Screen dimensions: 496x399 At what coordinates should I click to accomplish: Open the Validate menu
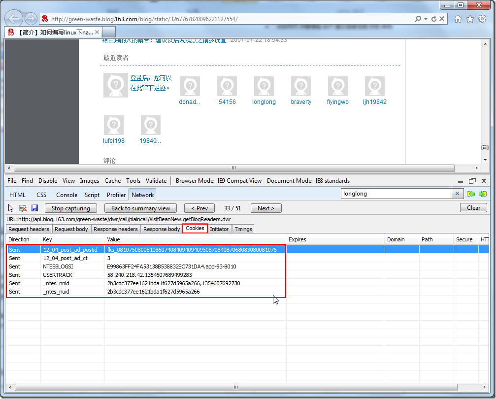156,181
